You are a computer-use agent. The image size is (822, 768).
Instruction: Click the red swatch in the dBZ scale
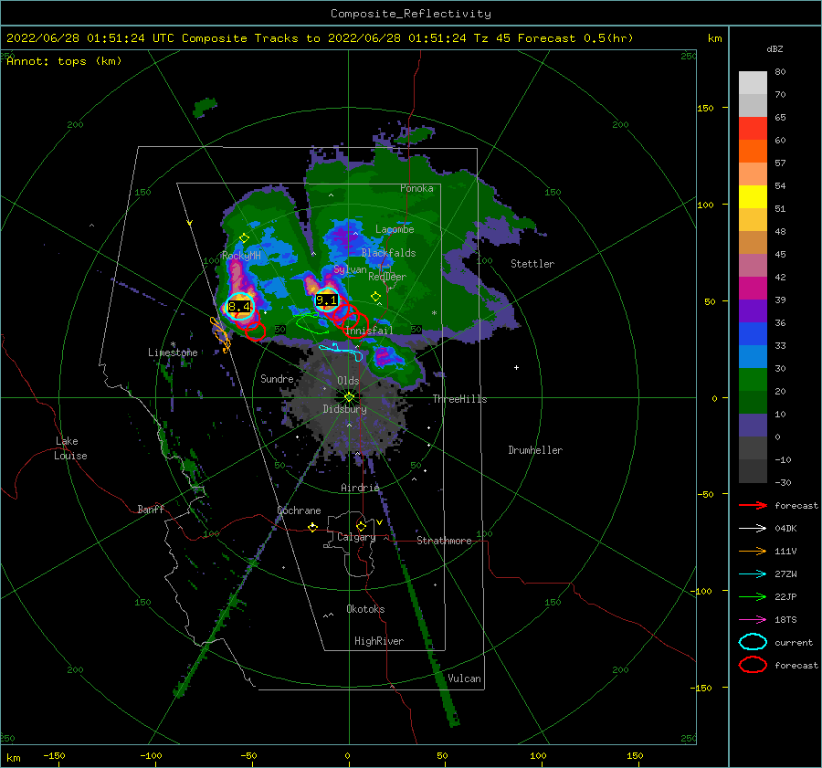753,129
